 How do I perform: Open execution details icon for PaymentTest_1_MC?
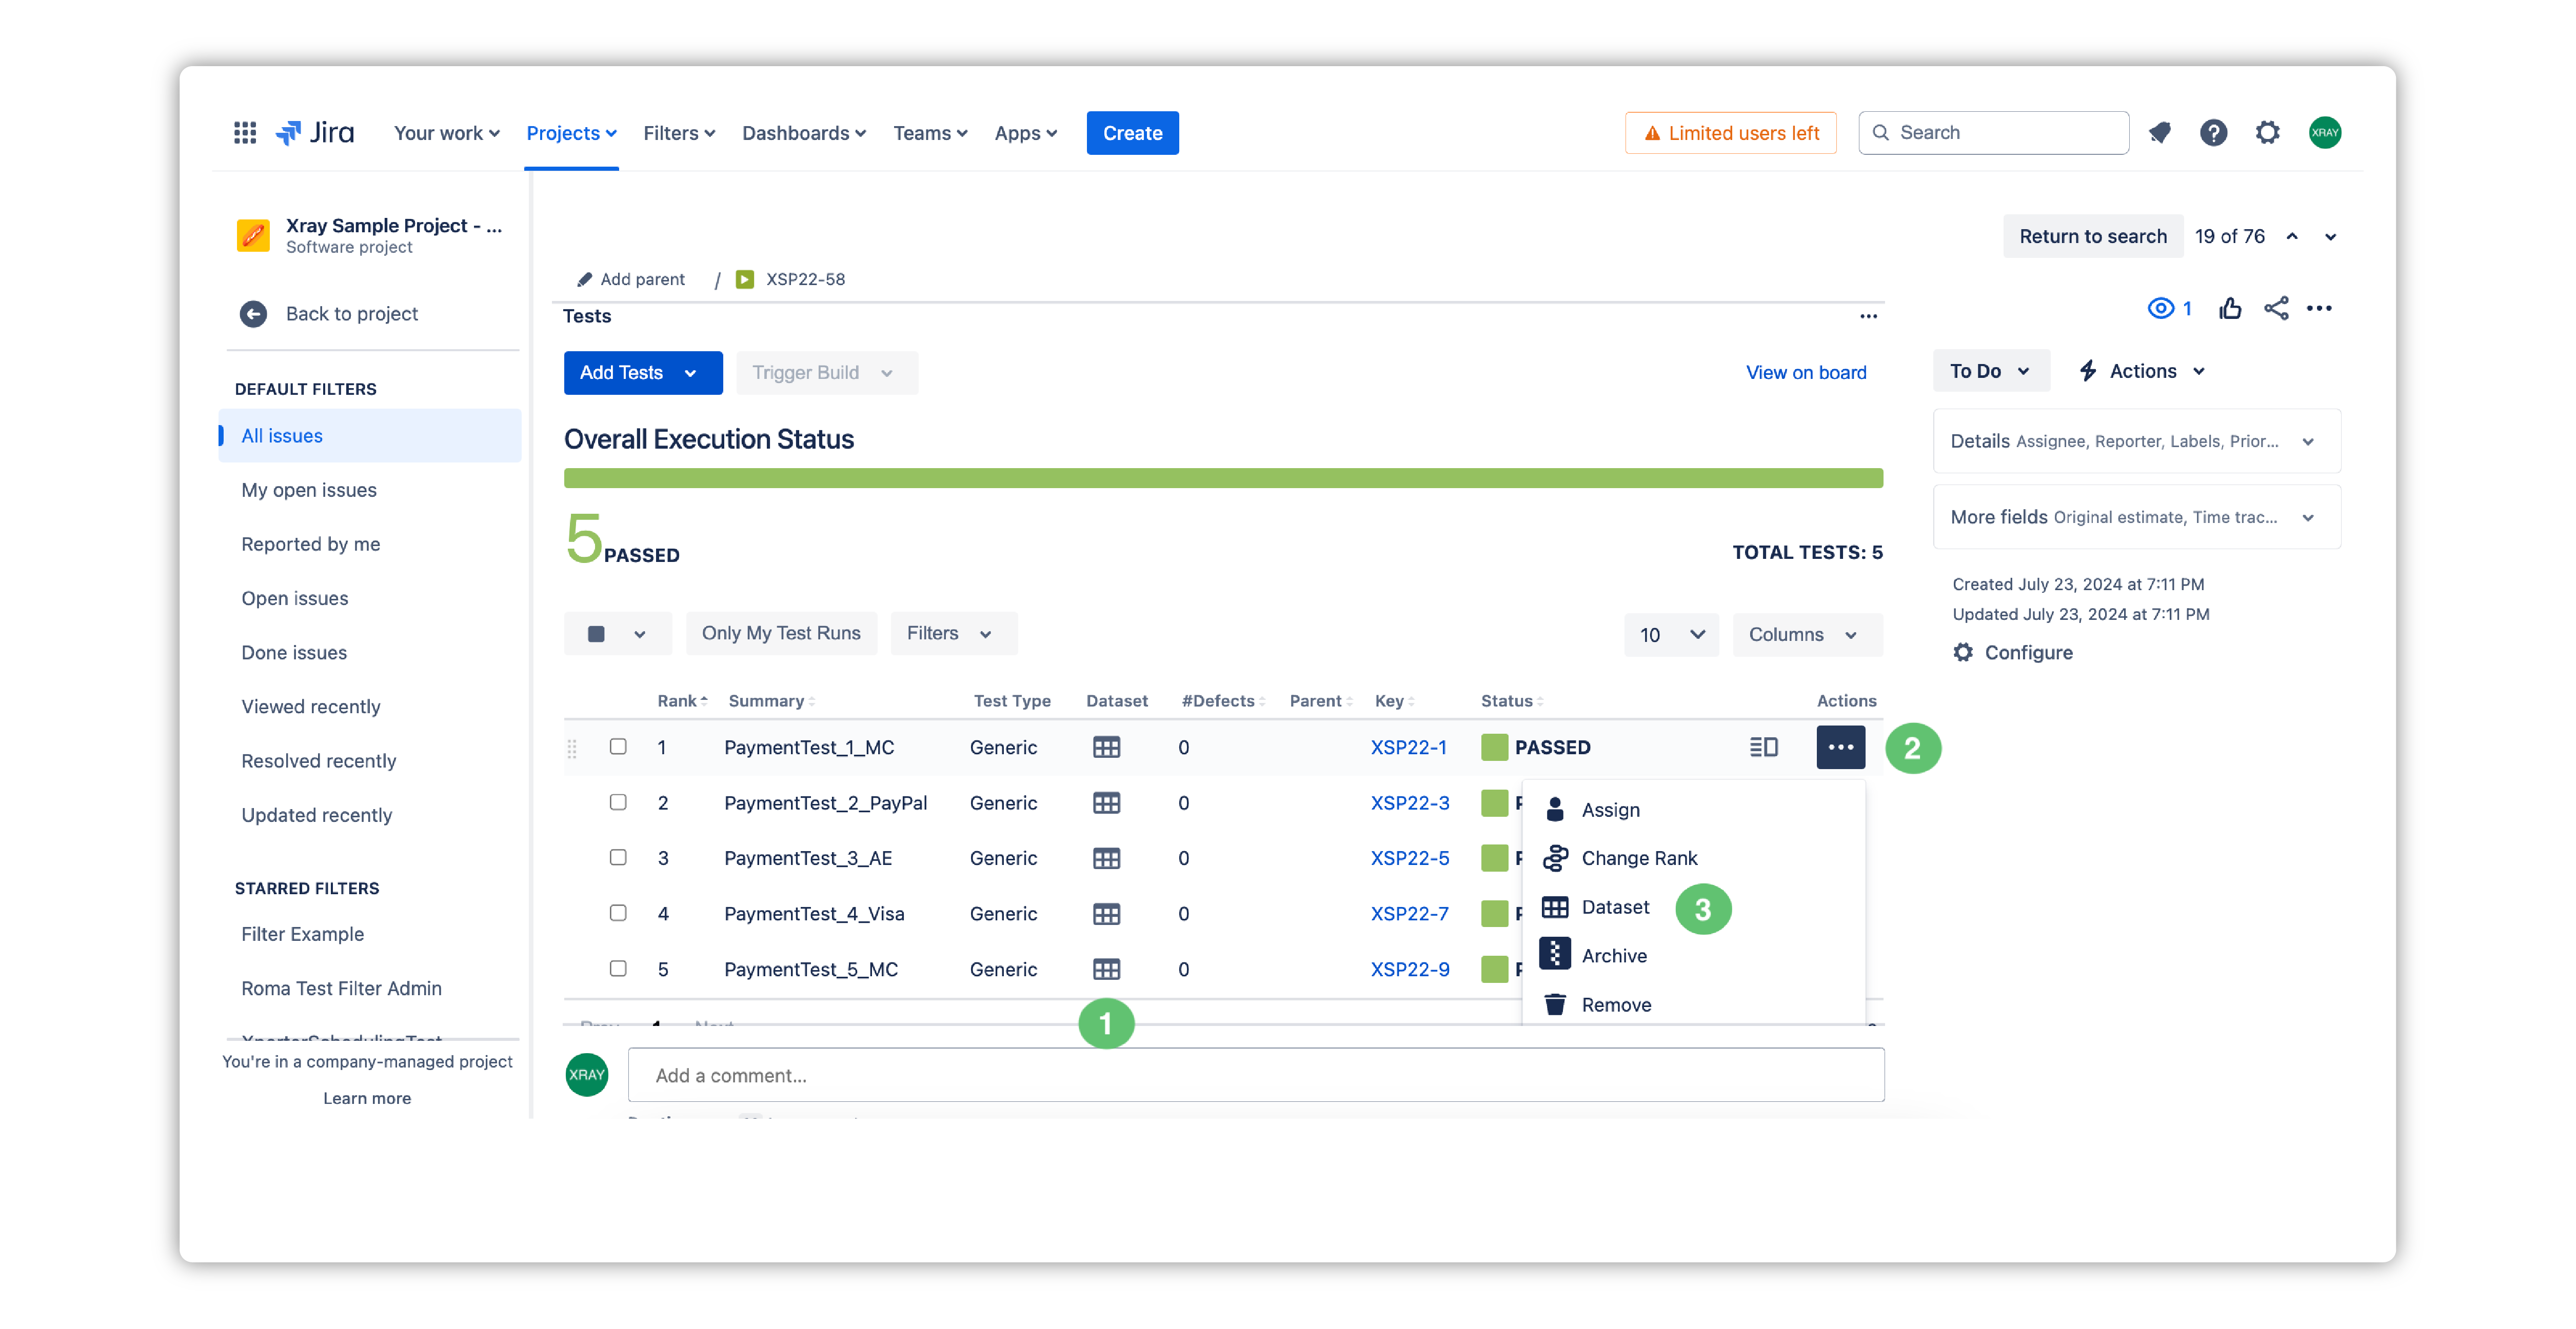[x=1763, y=748]
